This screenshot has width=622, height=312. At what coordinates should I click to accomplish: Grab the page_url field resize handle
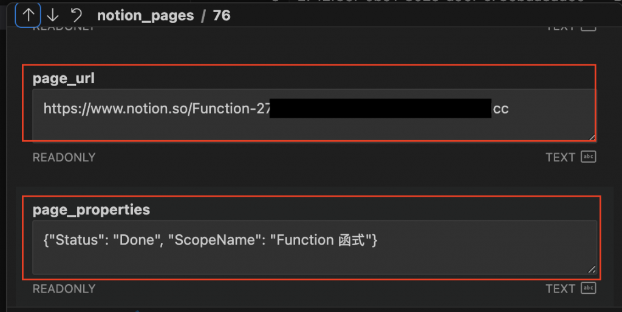(x=592, y=137)
